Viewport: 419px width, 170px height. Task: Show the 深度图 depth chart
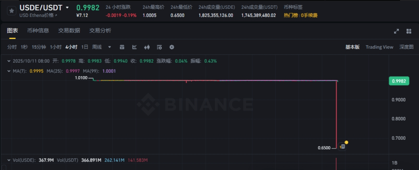point(406,47)
